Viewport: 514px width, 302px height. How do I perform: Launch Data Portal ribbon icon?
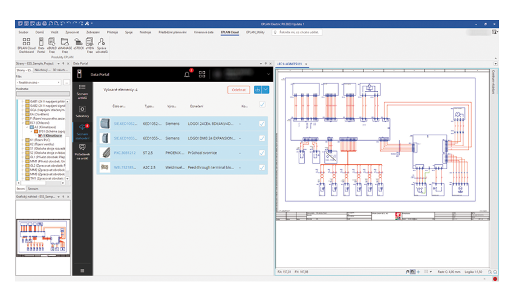[41, 45]
